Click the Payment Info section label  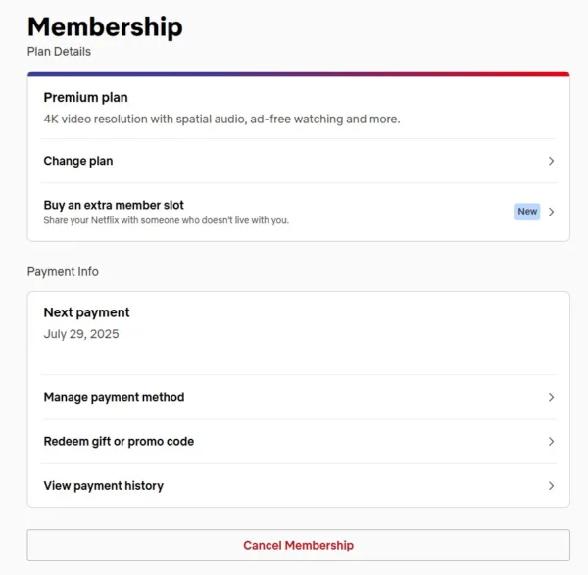point(63,271)
